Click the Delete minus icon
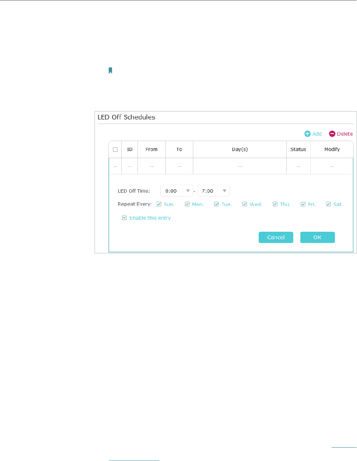Screen dimensions: 357x461 pos(332,134)
